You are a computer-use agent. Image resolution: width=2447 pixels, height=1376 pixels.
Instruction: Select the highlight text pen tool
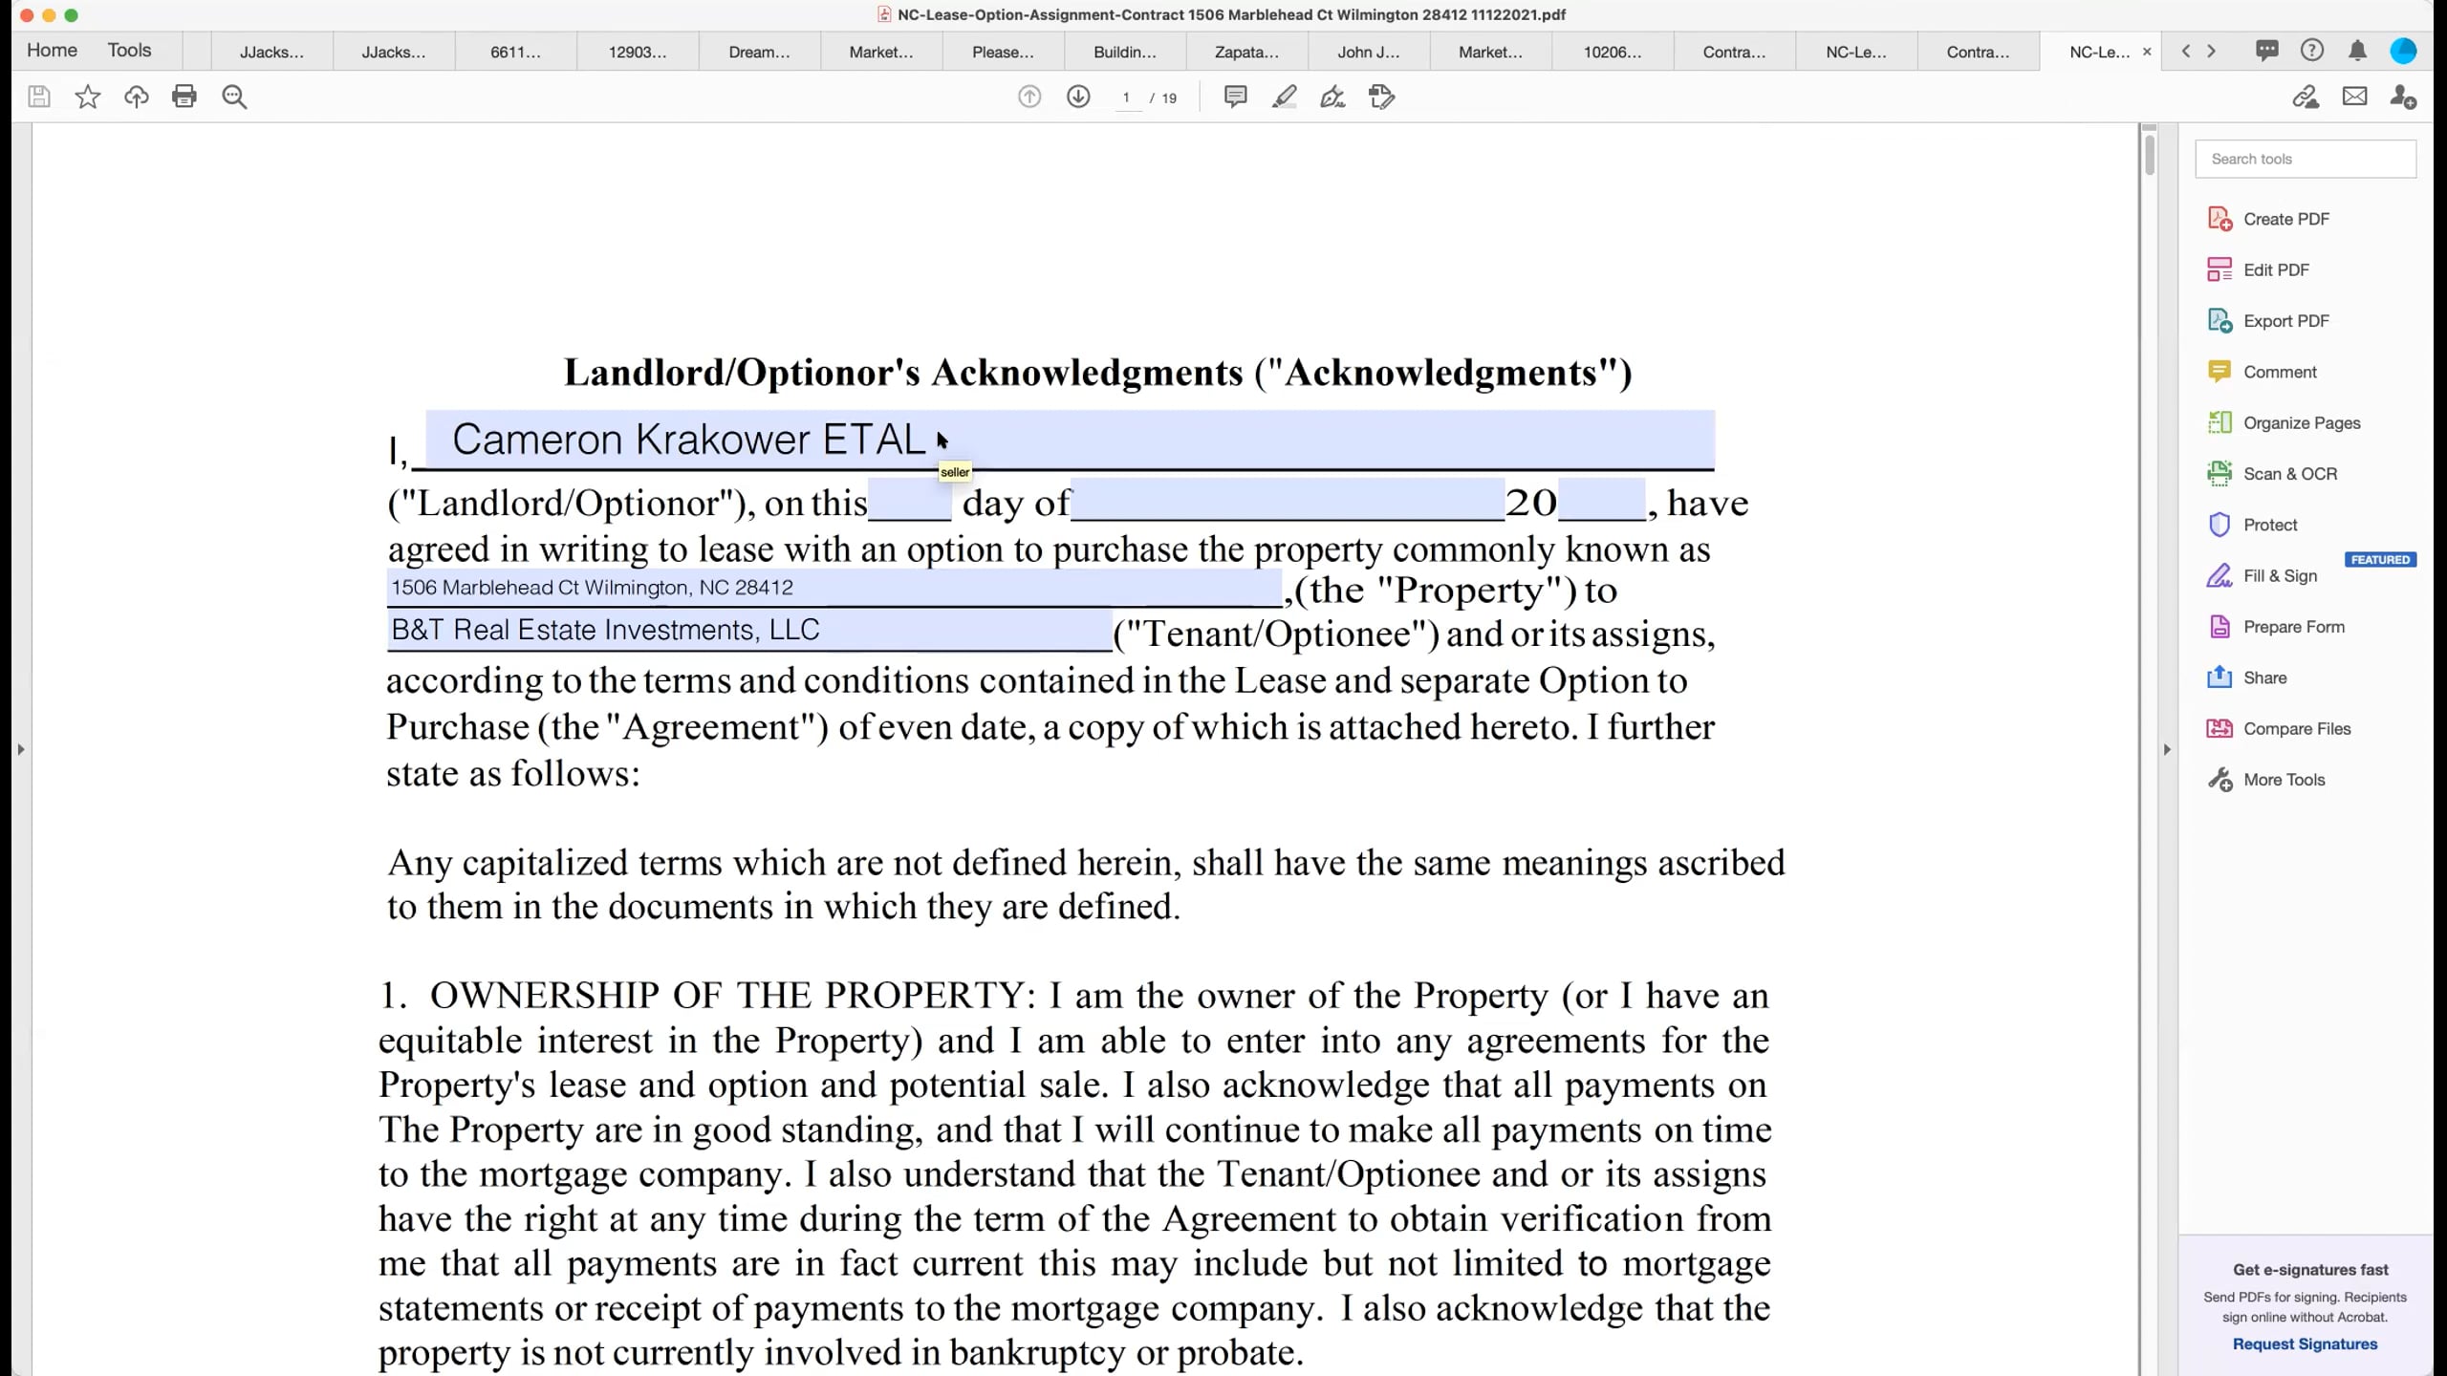(x=1285, y=97)
